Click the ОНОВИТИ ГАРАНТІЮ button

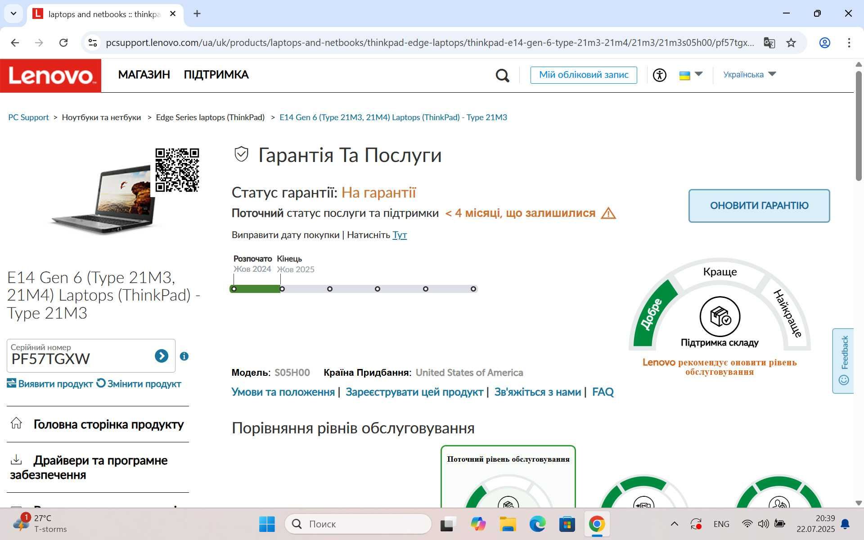(759, 206)
